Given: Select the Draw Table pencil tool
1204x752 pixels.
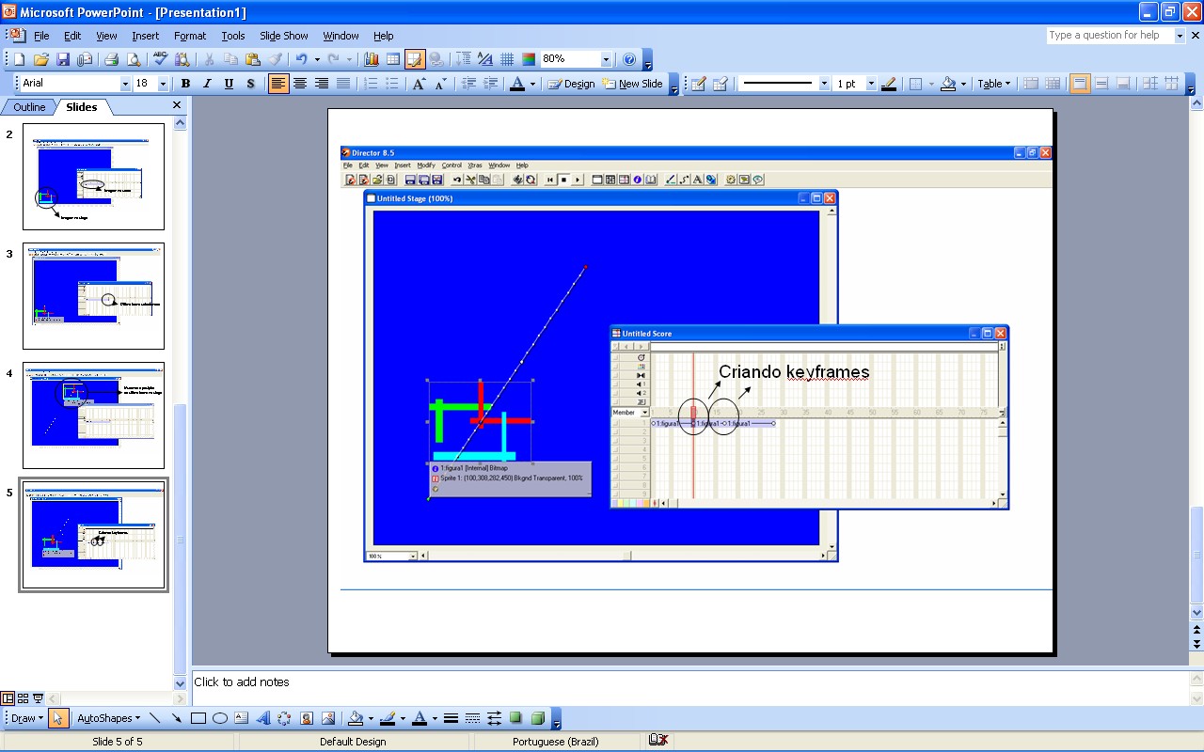Looking at the screenshot, I should (699, 84).
